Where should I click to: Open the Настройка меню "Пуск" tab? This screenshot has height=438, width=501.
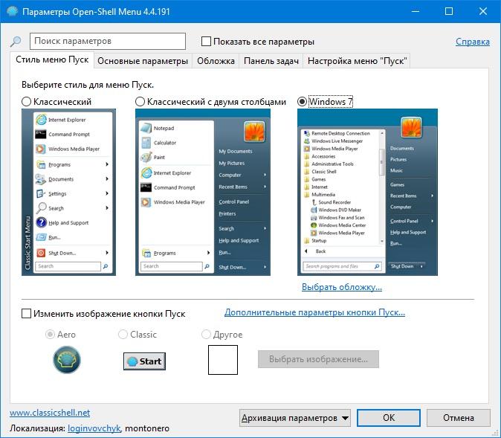[358, 61]
